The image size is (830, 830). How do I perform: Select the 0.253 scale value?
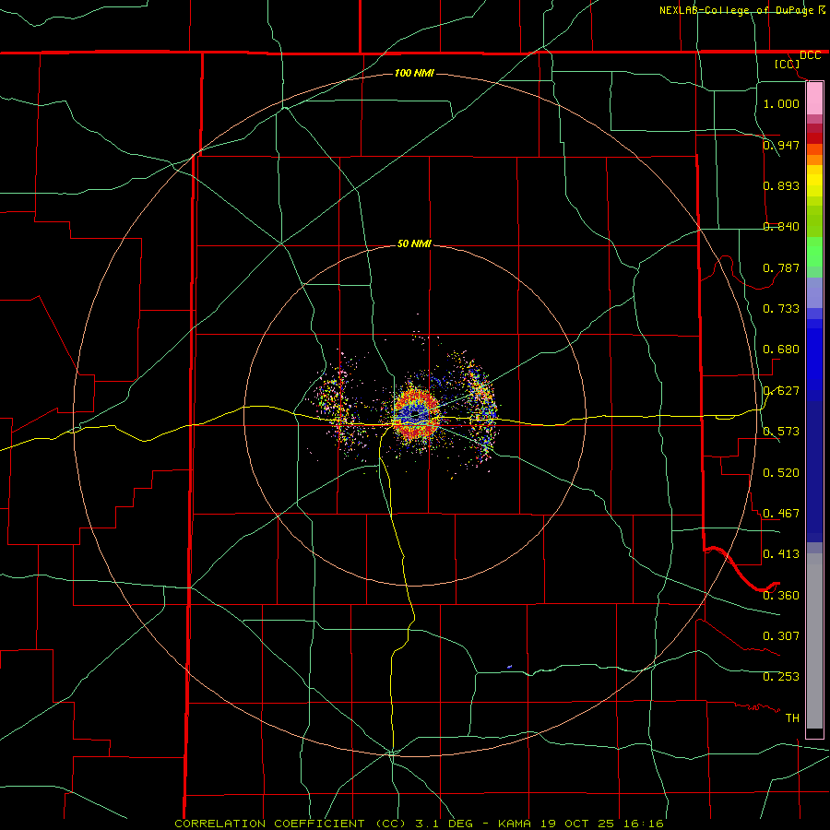click(x=781, y=677)
